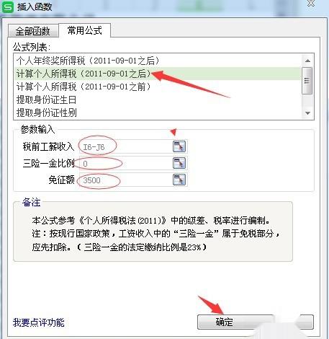Switch to the 全部函数 tab

click(x=33, y=31)
